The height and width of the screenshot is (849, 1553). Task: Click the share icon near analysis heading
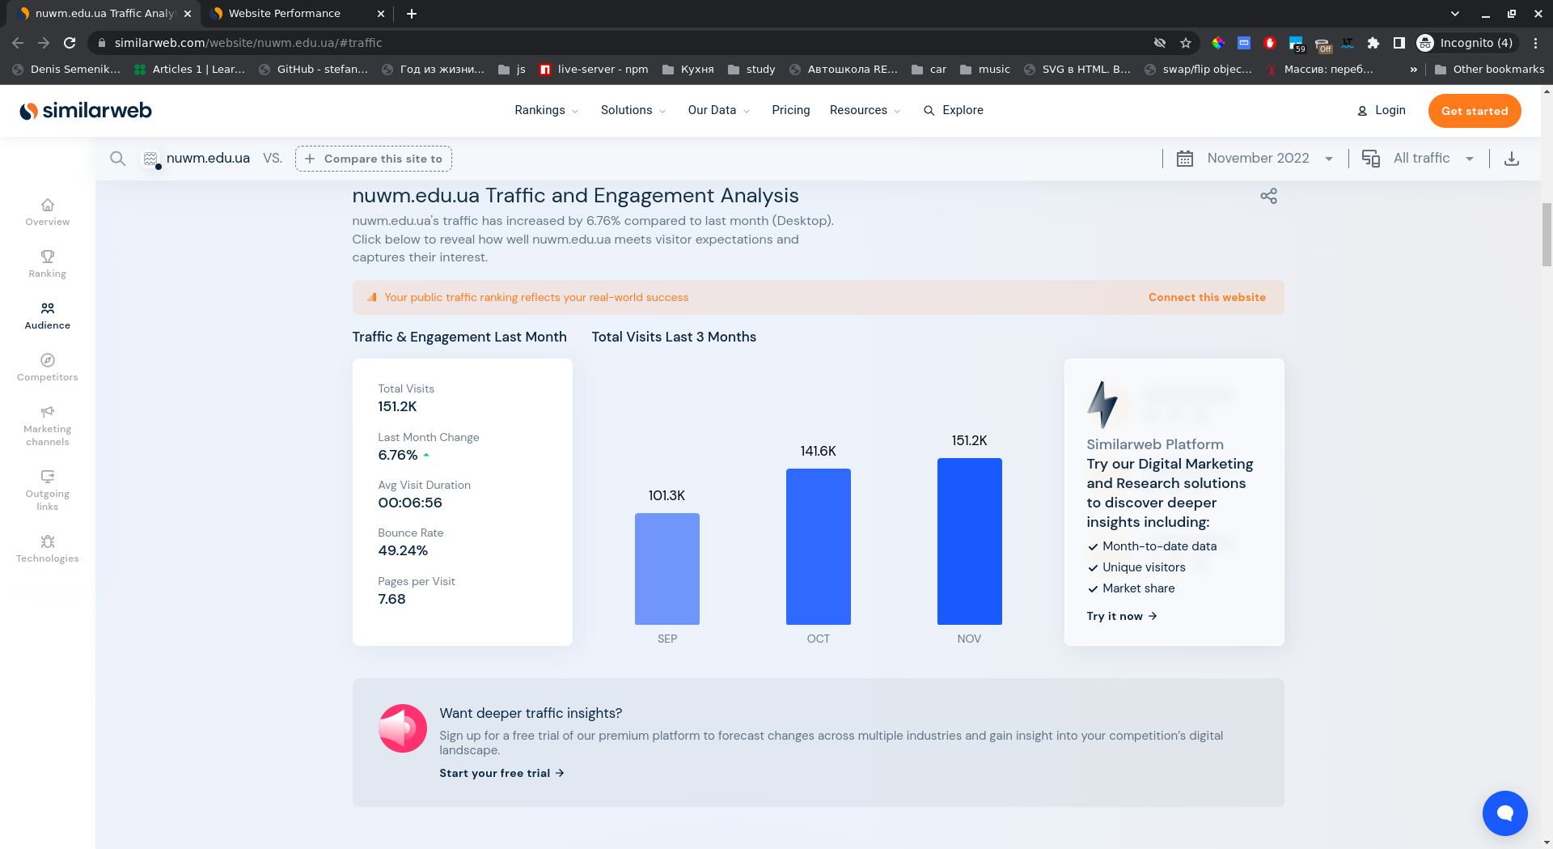coord(1268,196)
